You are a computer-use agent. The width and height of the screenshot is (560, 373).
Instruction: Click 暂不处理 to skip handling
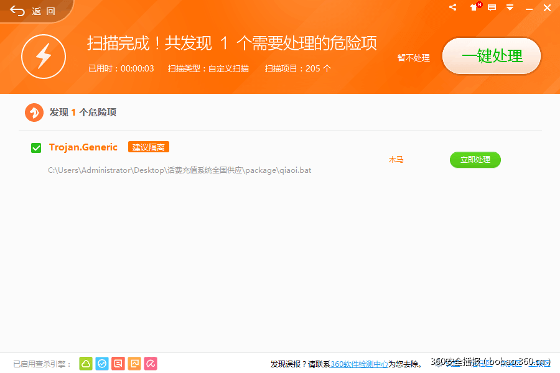pyautogui.click(x=413, y=57)
